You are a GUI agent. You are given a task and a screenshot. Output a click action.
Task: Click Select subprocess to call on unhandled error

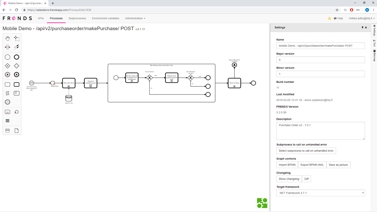(306, 151)
